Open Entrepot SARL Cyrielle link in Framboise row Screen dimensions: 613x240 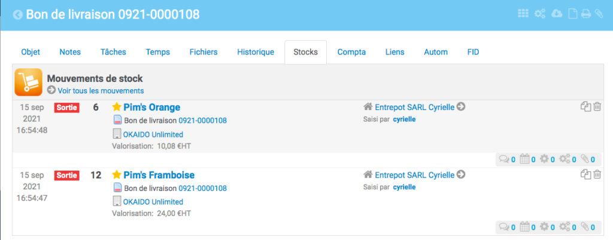[x=415, y=175]
